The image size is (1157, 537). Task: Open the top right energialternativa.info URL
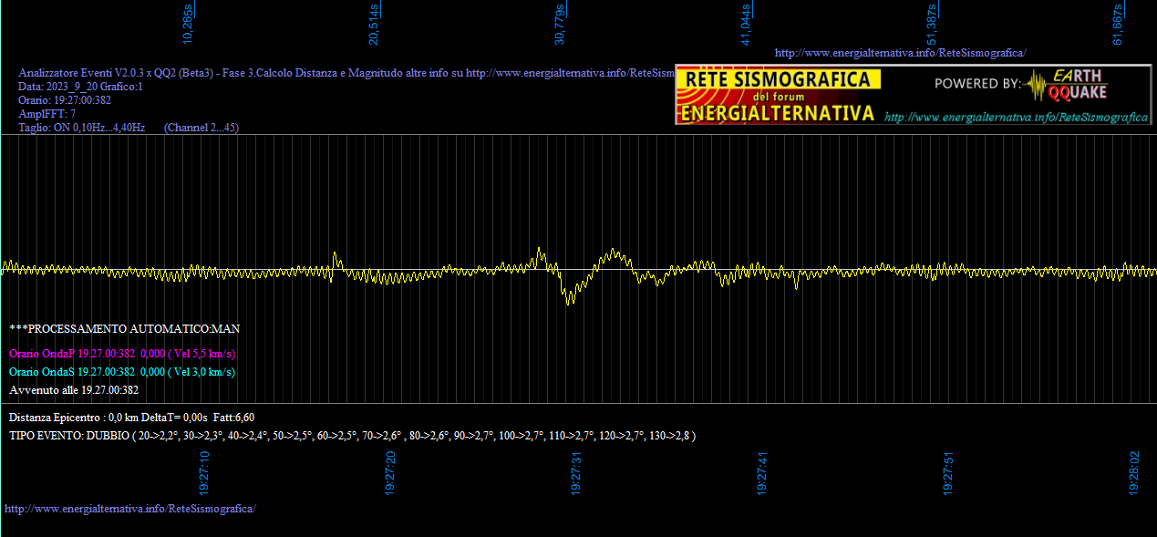tap(900, 53)
